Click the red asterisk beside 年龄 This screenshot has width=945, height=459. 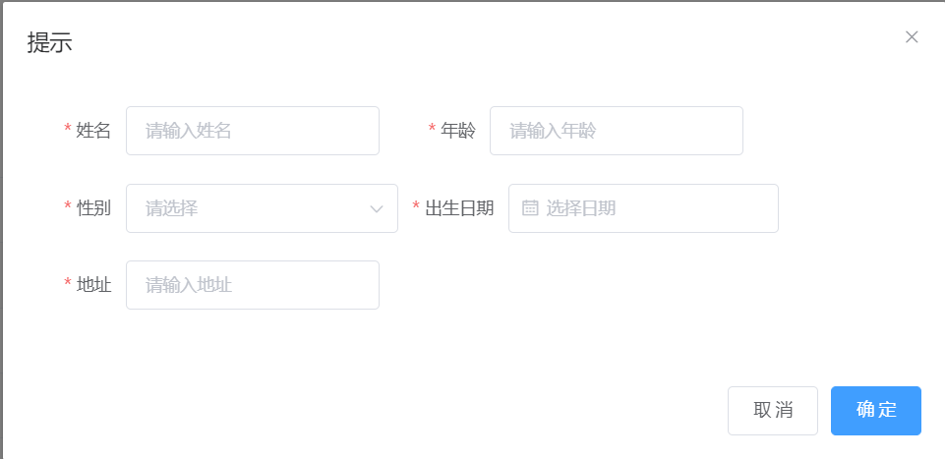[432, 129]
